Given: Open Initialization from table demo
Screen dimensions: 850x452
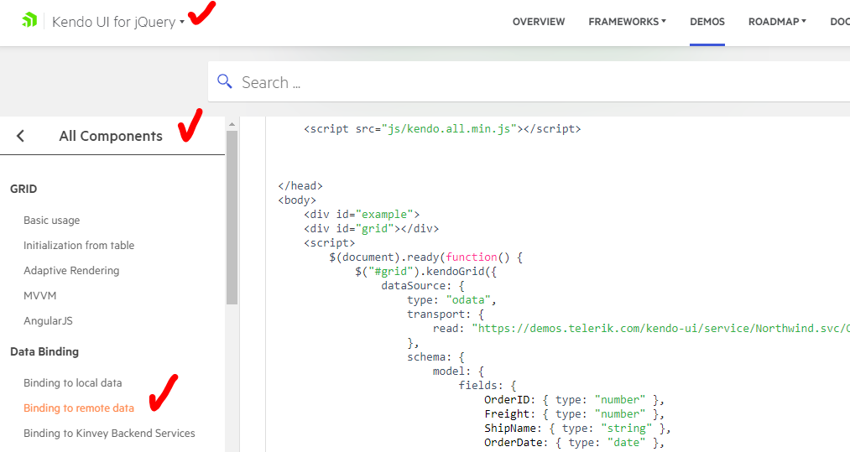Looking at the screenshot, I should tap(79, 246).
